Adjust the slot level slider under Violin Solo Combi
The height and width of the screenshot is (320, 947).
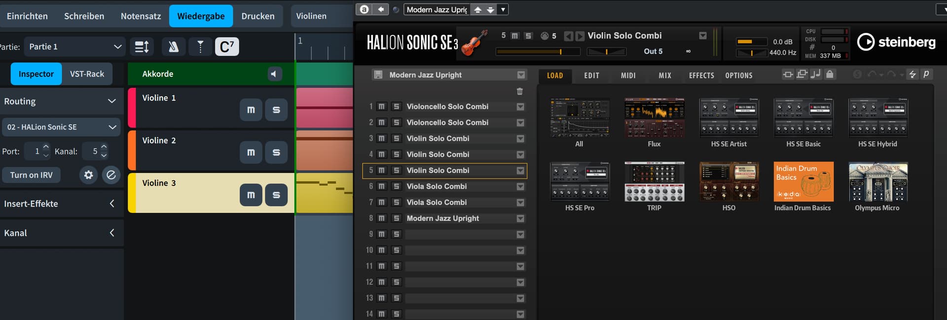tap(538, 51)
